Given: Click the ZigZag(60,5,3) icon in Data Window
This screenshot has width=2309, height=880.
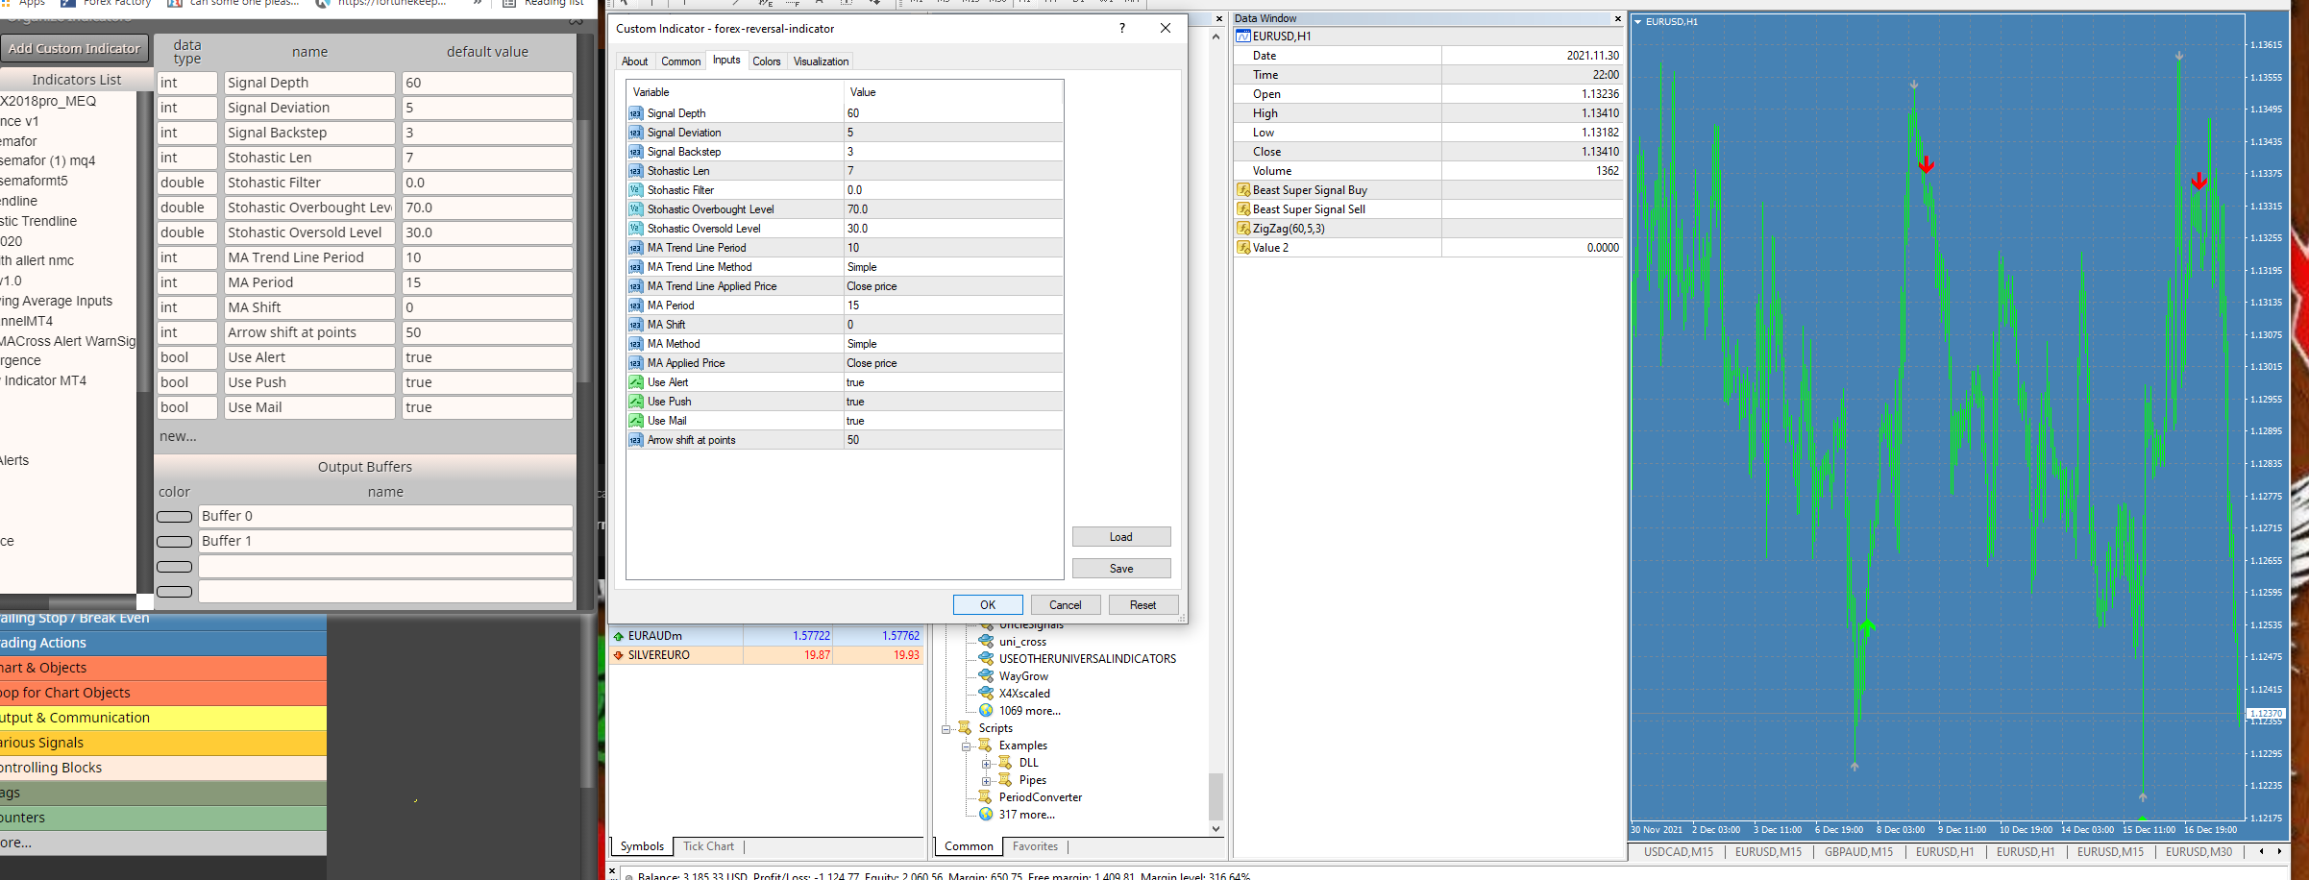Looking at the screenshot, I should (1243, 229).
